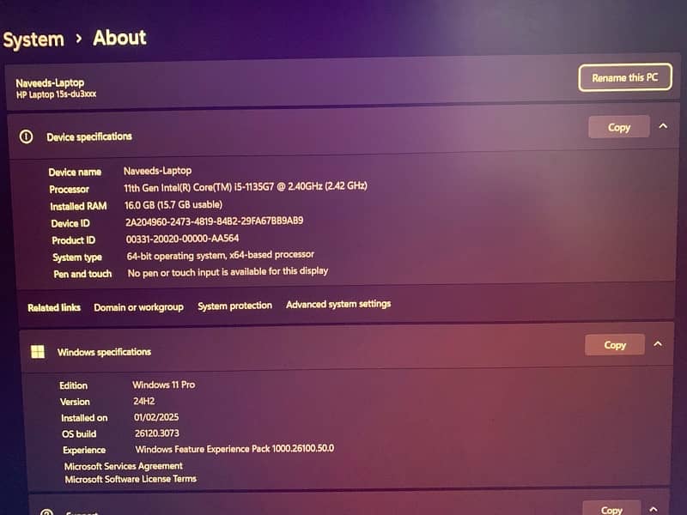
Task: Open Microsoft Software License Terms
Action: [131, 479]
